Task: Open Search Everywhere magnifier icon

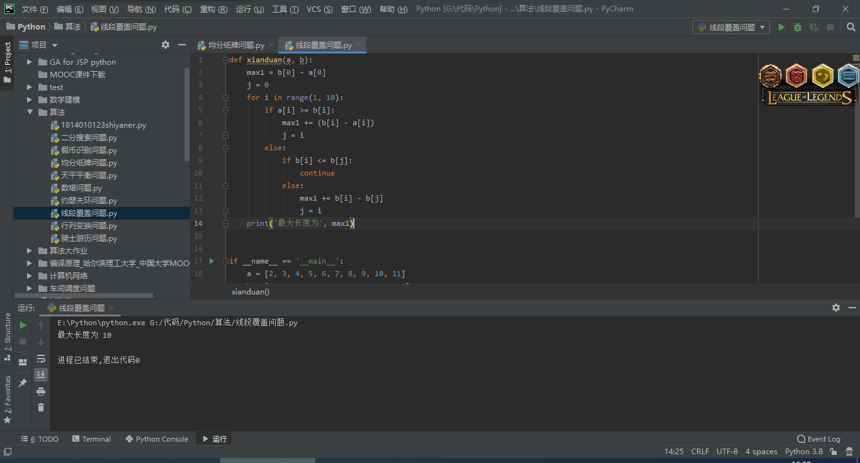Action: 851,27
